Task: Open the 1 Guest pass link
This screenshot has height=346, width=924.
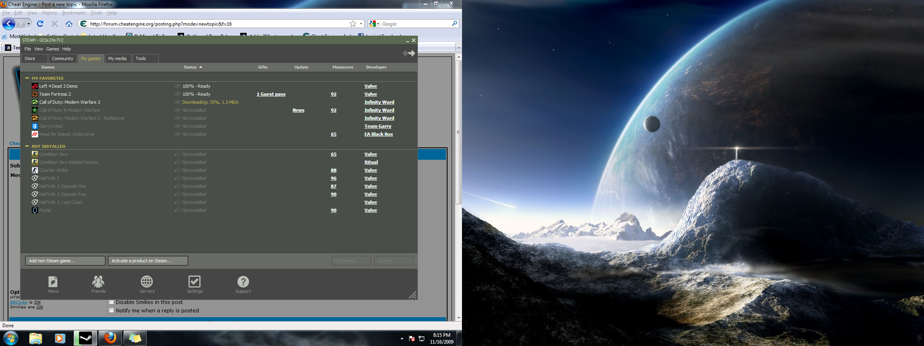Action: (271, 94)
